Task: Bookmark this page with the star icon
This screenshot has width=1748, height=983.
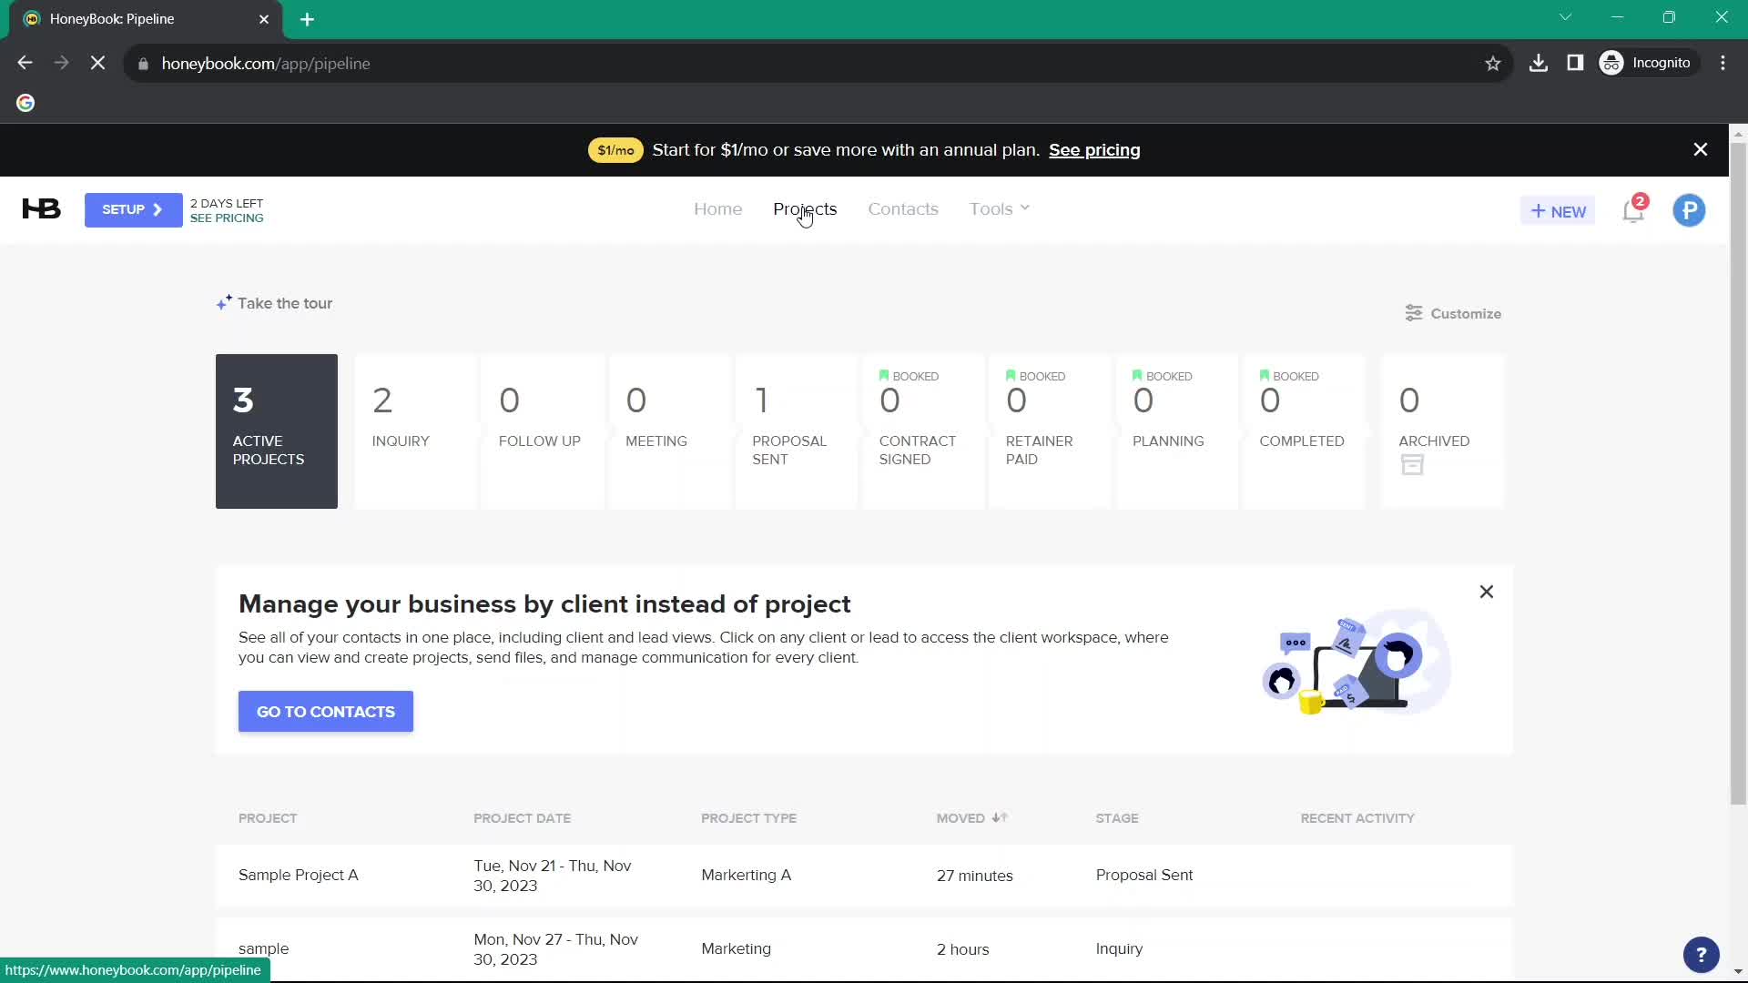Action: (1492, 64)
